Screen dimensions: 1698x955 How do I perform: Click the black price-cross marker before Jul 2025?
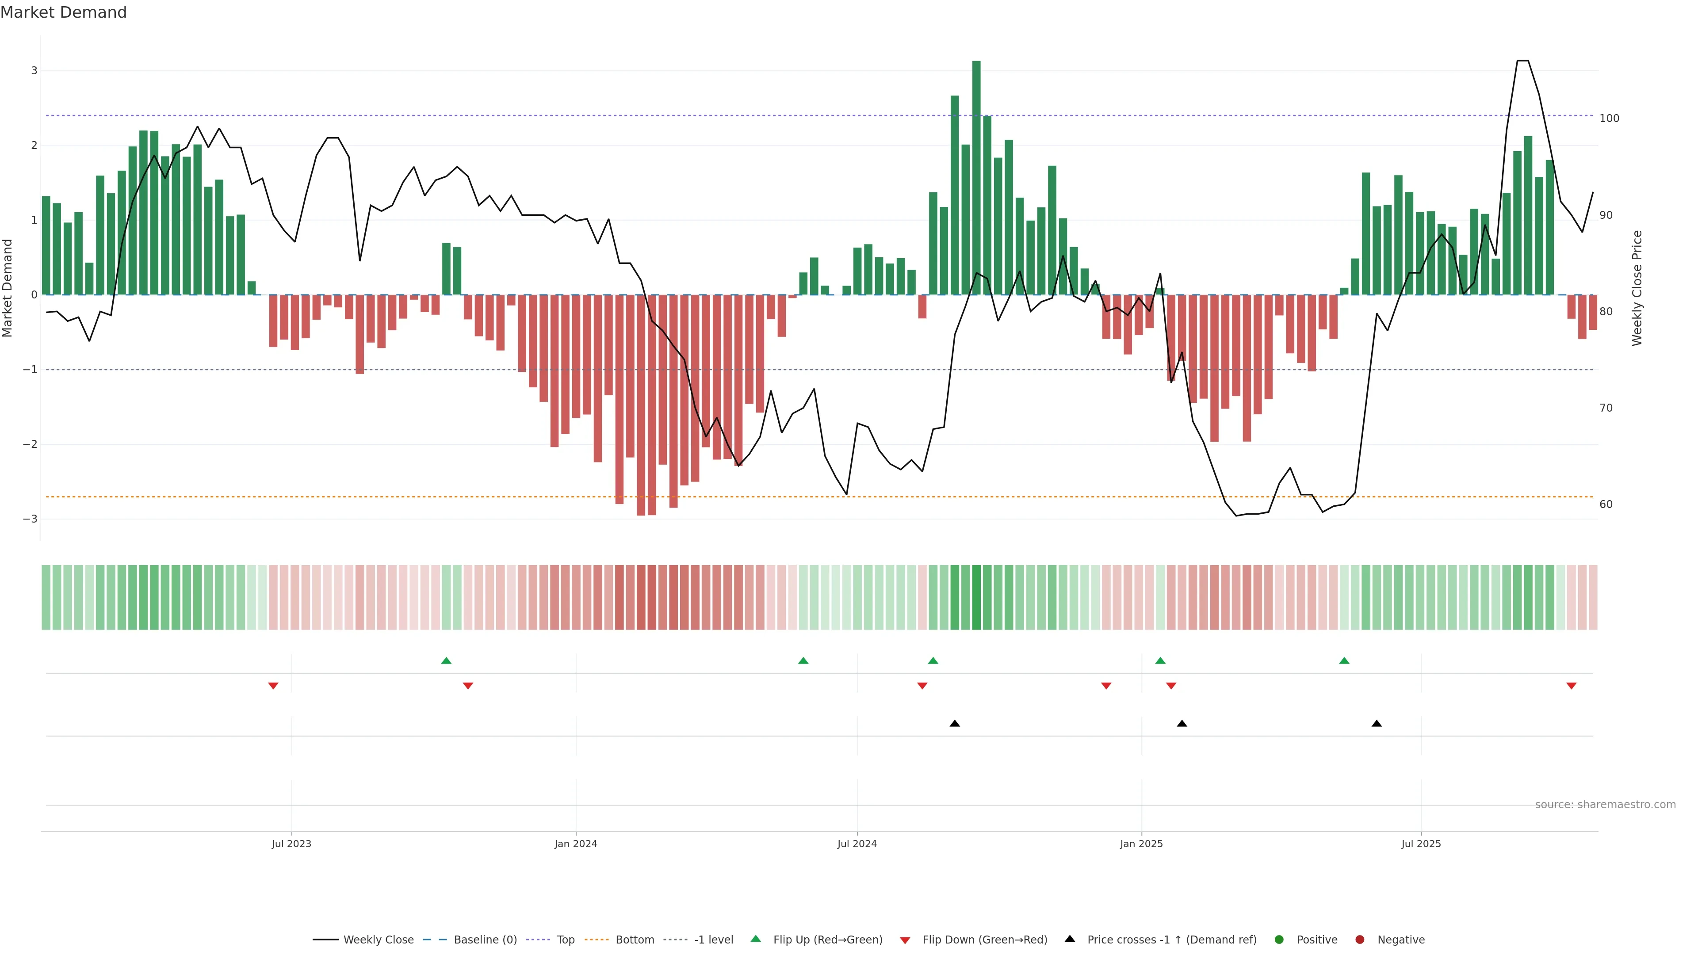coord(1377,724)
